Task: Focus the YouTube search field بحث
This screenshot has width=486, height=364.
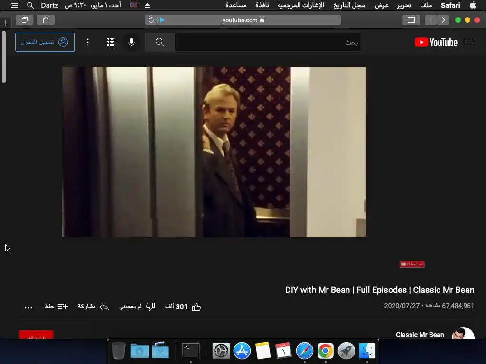Action: pyautogui.click(x=268, y=42)
